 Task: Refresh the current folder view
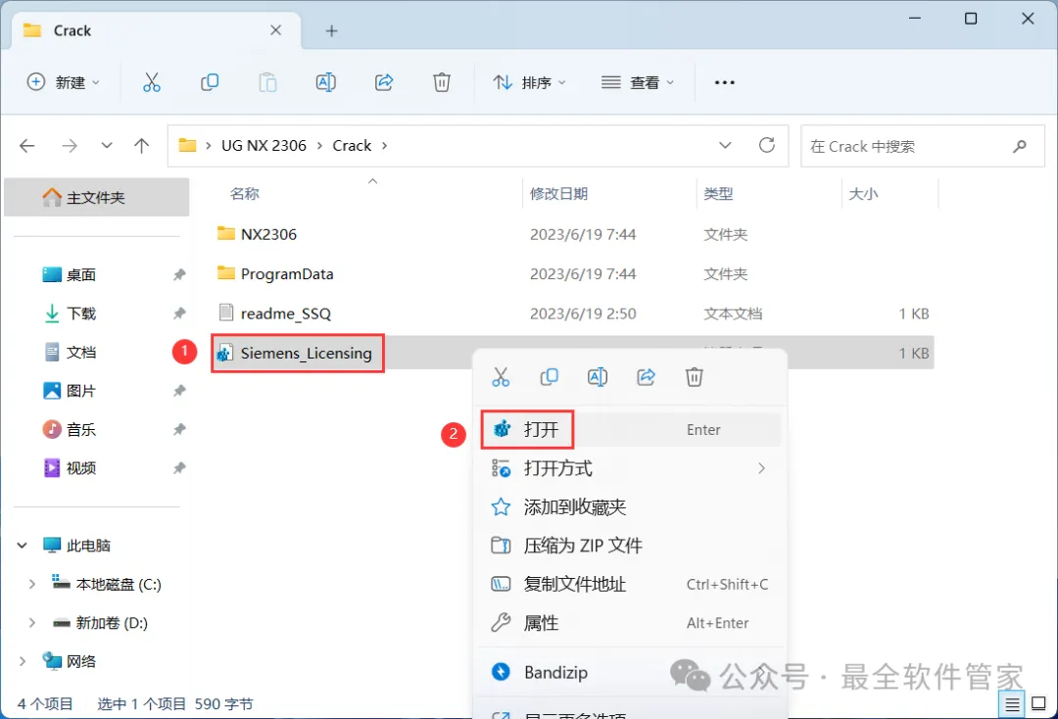766,145
